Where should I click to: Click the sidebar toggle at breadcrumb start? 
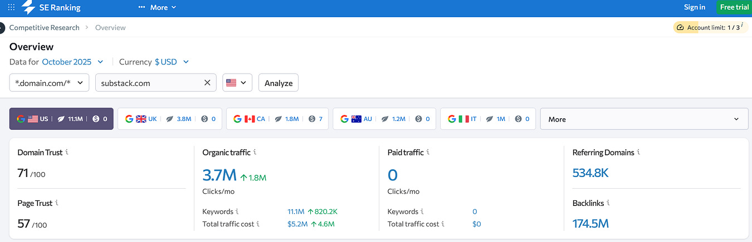click(1, 27)
